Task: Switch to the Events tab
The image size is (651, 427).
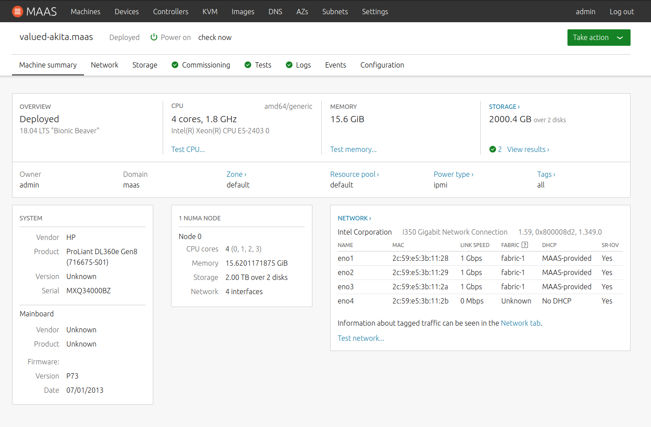Action: (335, 65)
